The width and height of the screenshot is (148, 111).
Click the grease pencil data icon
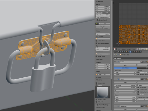(x=97, y=24)
